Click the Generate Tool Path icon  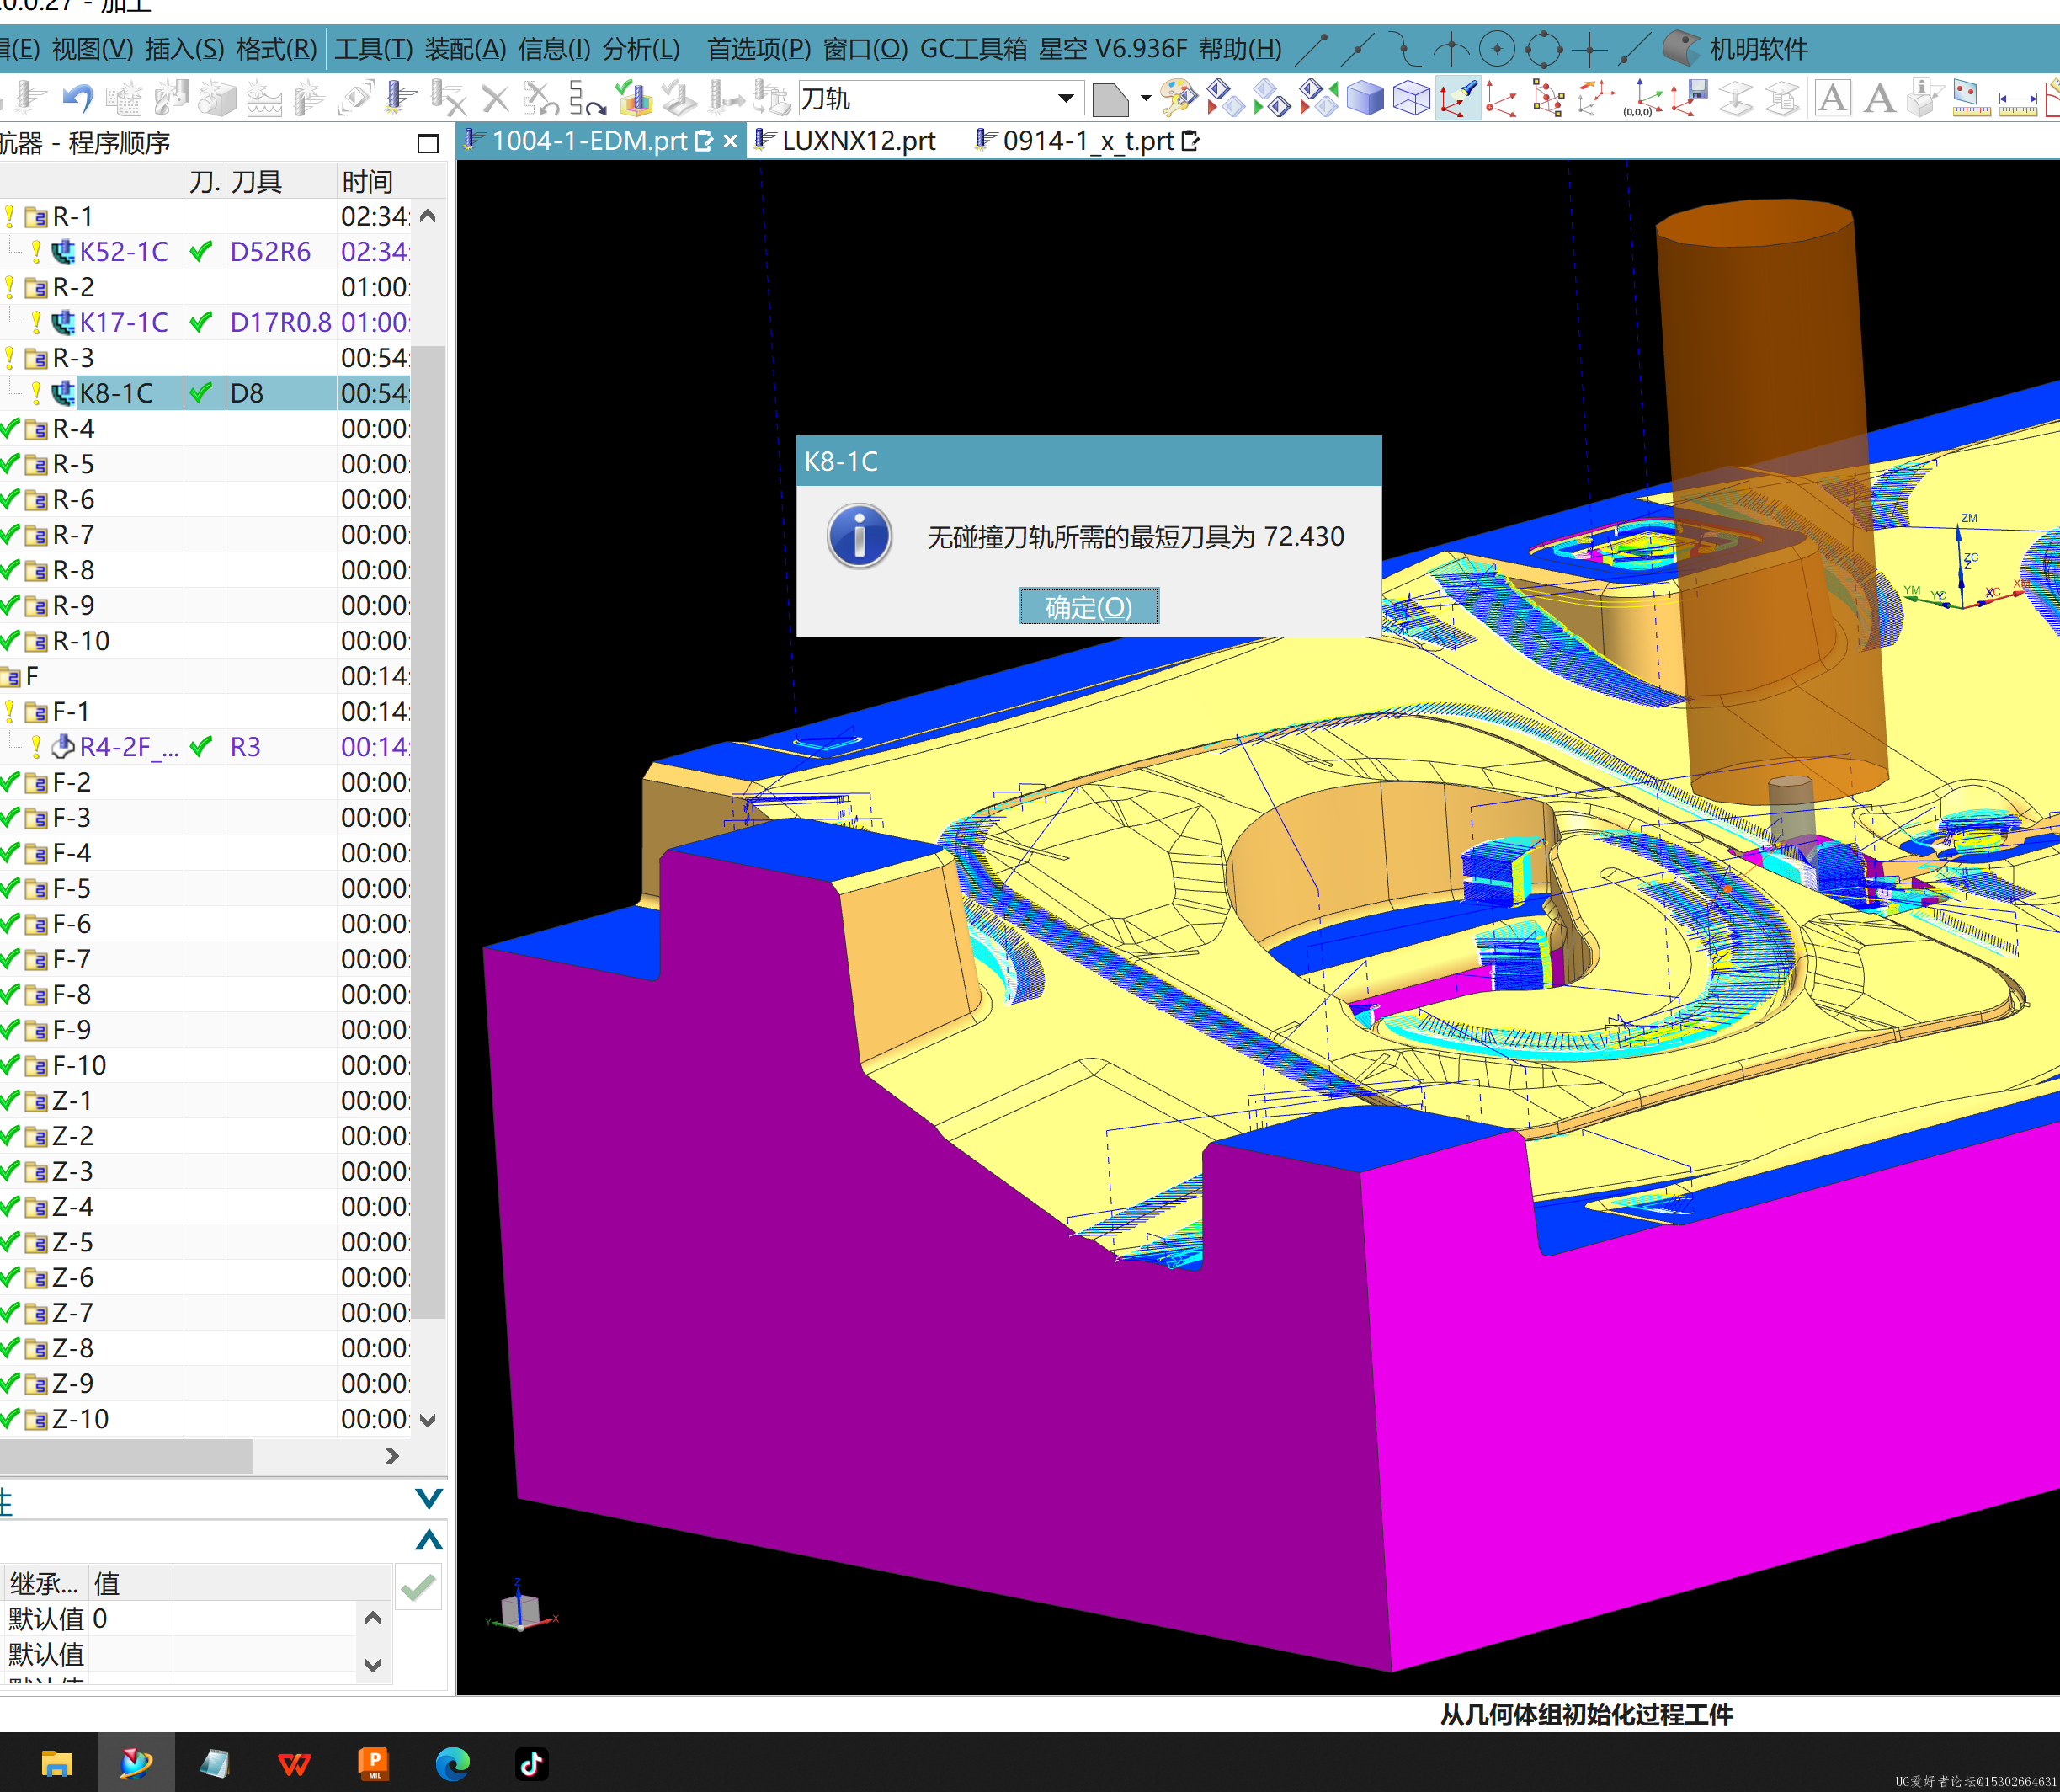pyautogui.click(x=402, y=98)
